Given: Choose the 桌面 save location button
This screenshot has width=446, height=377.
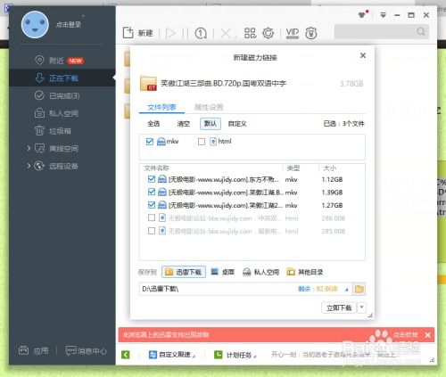Looking at the screenshot, I should [223, 272].
